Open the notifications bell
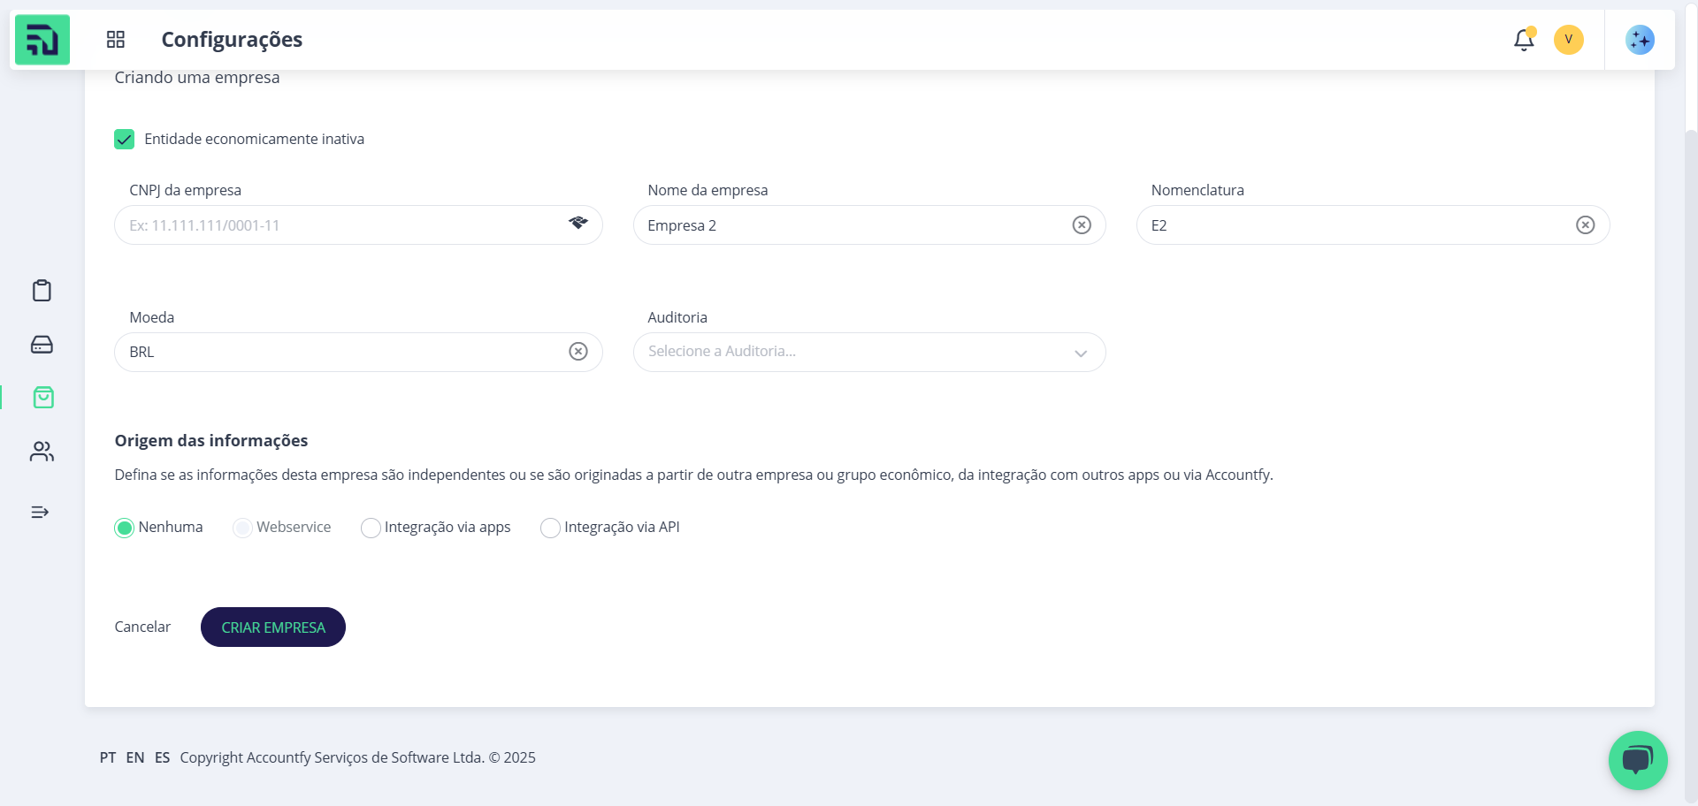The width and height of the screenshot is (1698, 806). point(1524,40)
